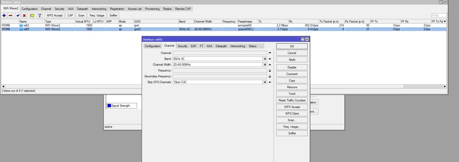Viewport: 459px width, 162px height.
Task: Open the Skip DFS Channels dropdown
Action: click(265, 82)
